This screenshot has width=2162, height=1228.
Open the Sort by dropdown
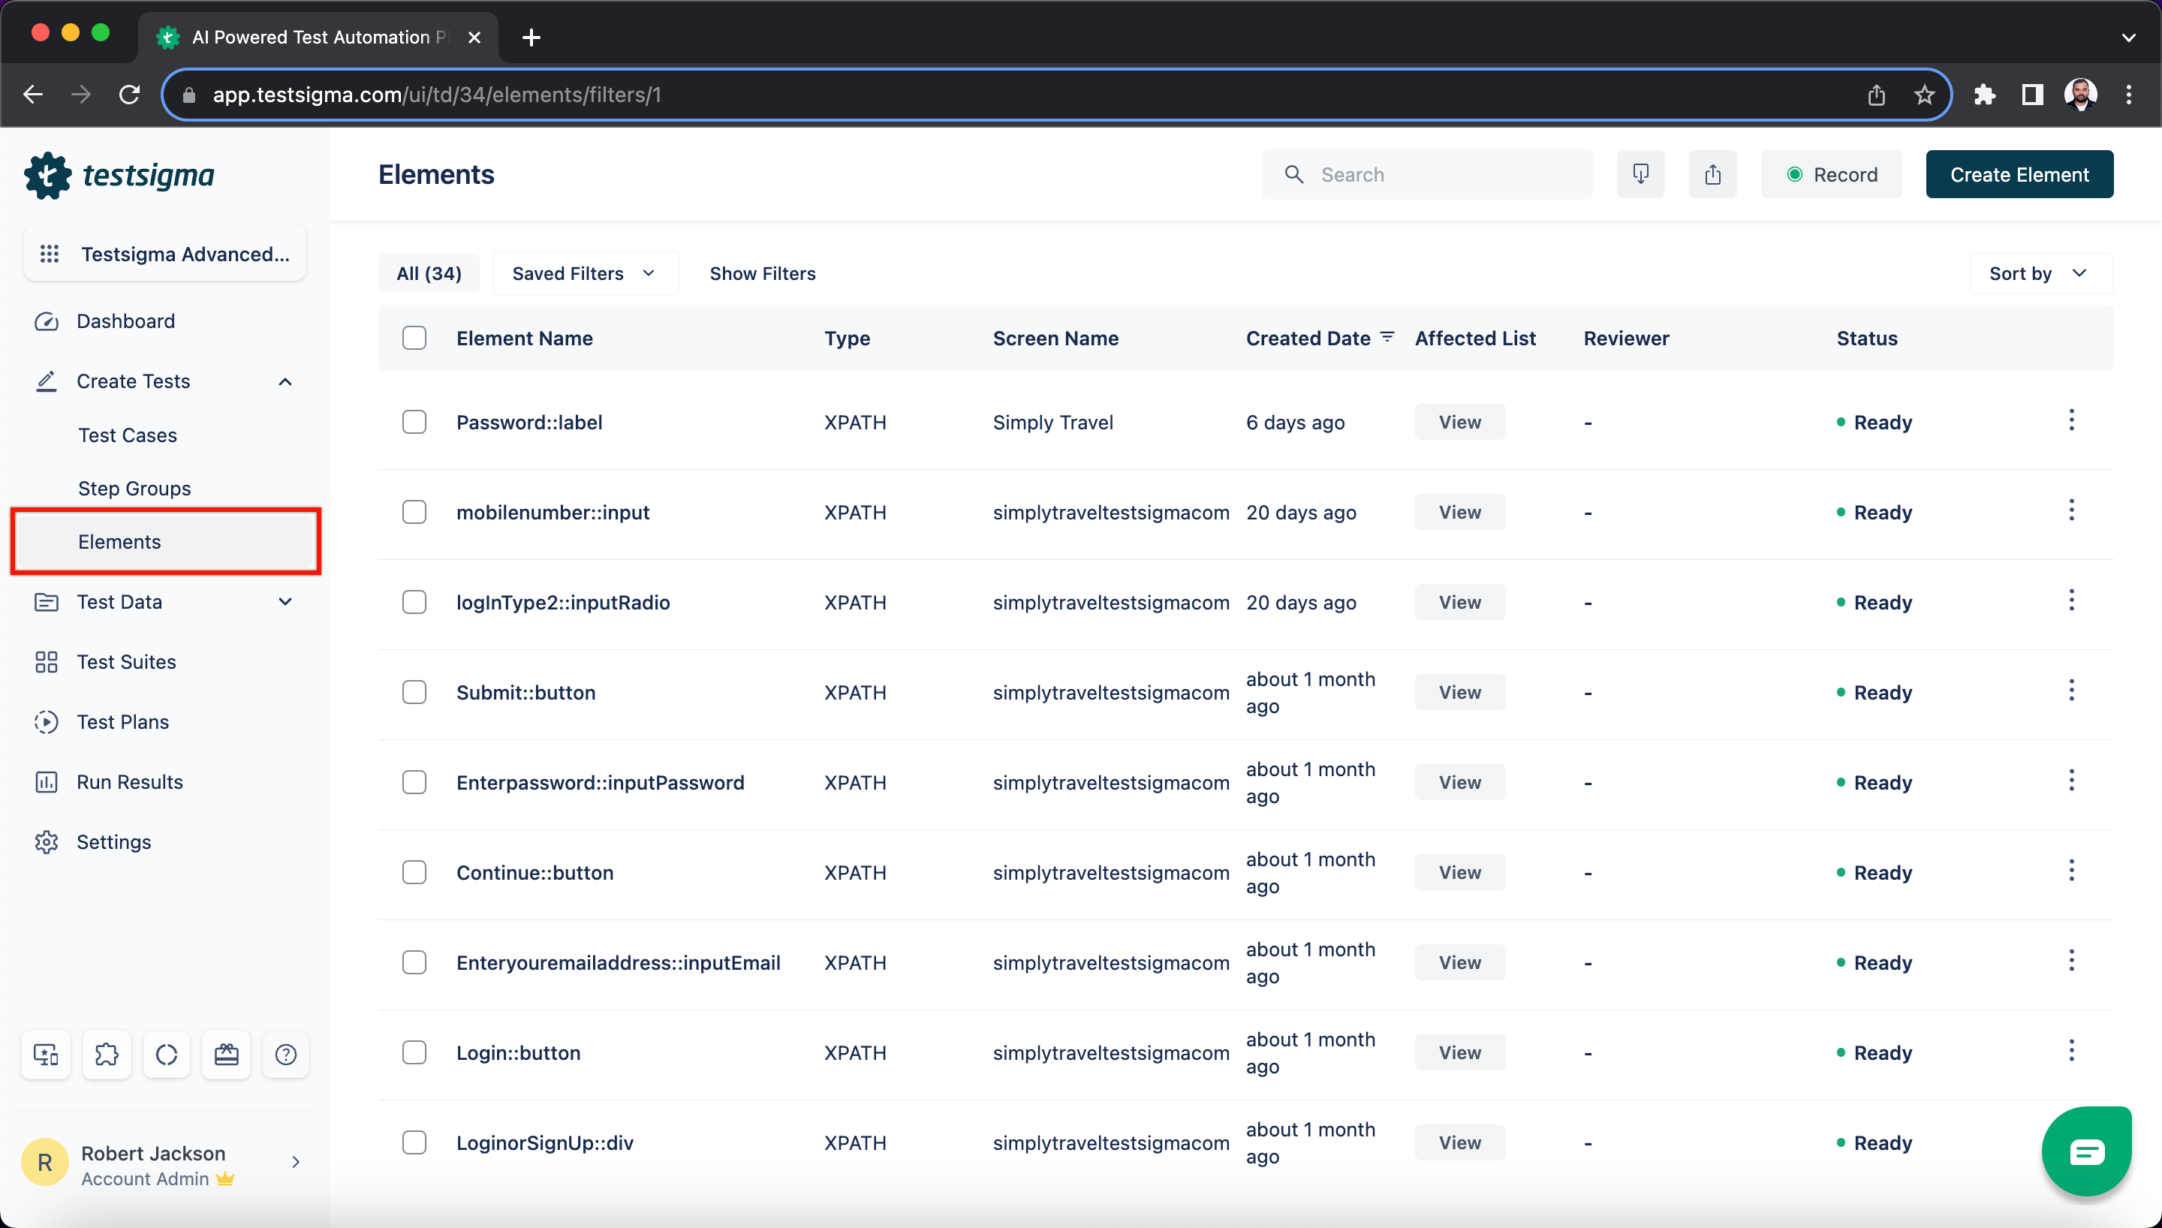pos(2036,273)
